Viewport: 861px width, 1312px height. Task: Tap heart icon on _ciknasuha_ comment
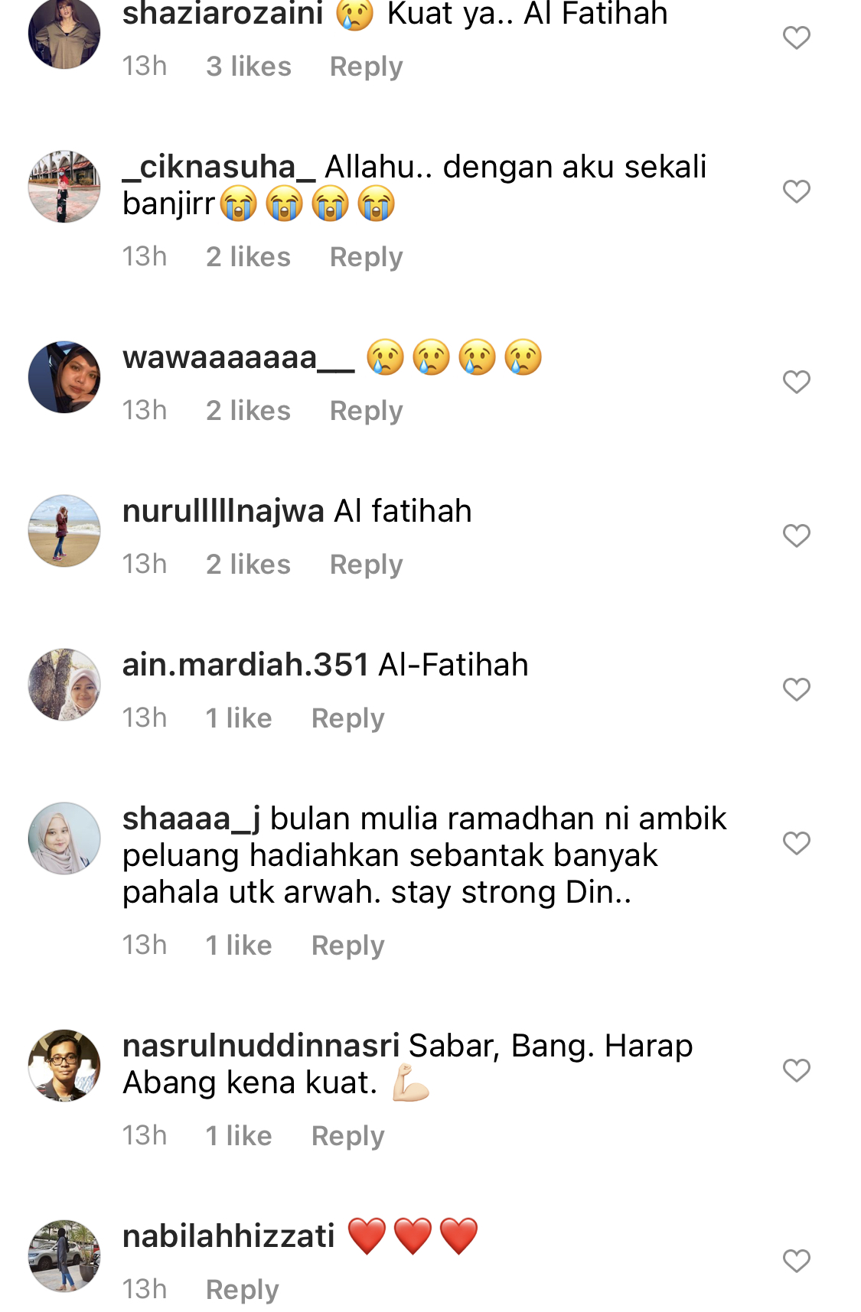point(796,191)
